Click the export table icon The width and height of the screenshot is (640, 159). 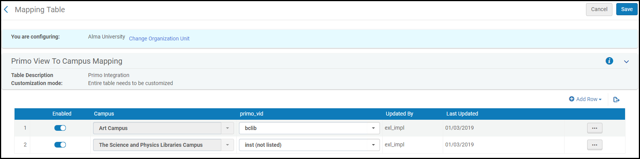616,100
